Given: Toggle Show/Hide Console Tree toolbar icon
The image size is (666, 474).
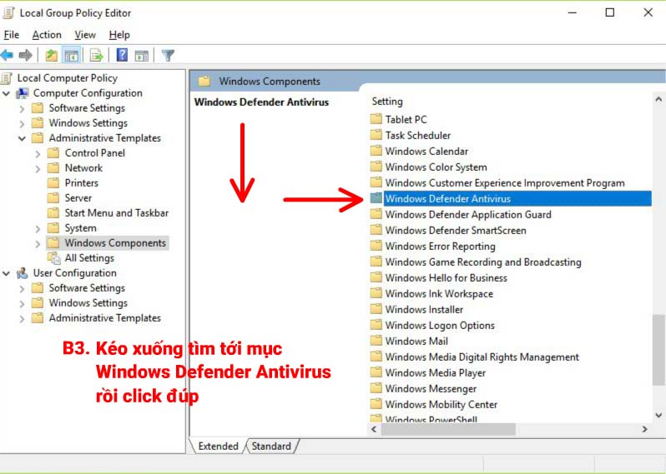Looking at the screenshot, I should tap(72, 55).
